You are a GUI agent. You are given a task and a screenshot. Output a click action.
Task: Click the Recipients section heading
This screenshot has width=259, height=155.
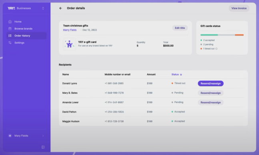click(65, 65)
